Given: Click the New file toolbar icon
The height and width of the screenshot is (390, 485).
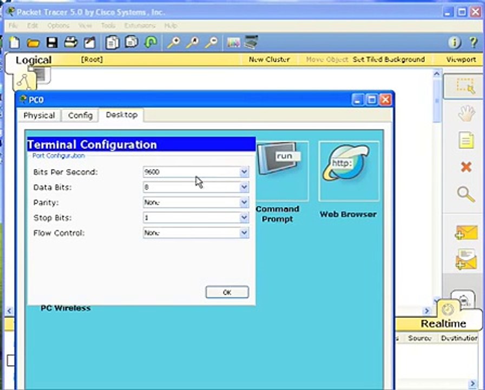Looking at the screenshot, I should coord(14,42).
